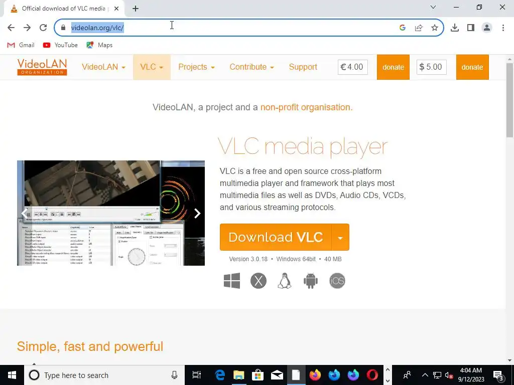514x385 pixels.
Task: Expand the VLC navigation dropdown
Action: click(x=152, y=67)
